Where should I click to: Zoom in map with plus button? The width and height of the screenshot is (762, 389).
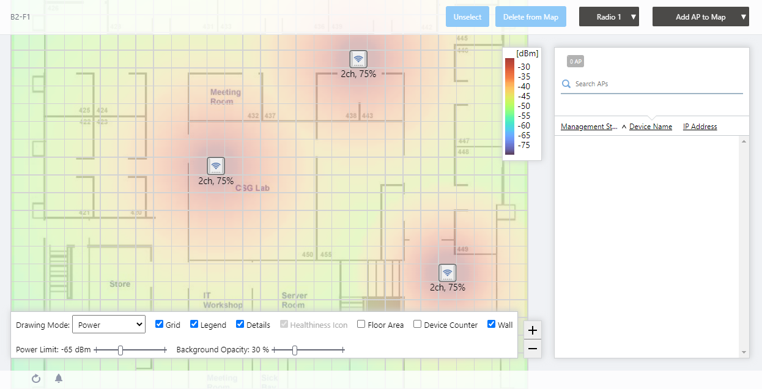pos(533,330)
